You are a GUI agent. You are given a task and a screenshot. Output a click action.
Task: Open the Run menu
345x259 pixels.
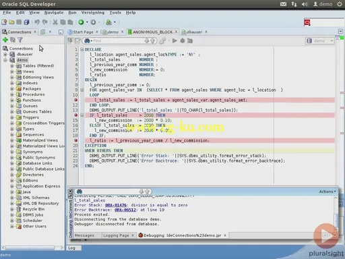click(72, 13)
